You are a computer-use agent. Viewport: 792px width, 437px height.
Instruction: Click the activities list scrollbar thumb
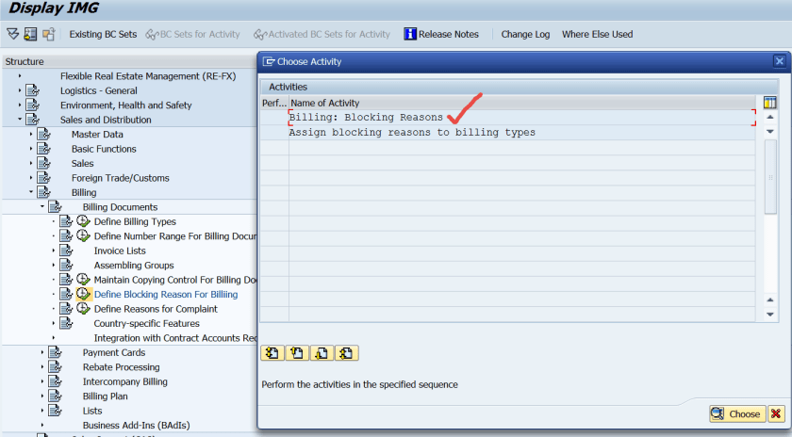coord(770,177)
